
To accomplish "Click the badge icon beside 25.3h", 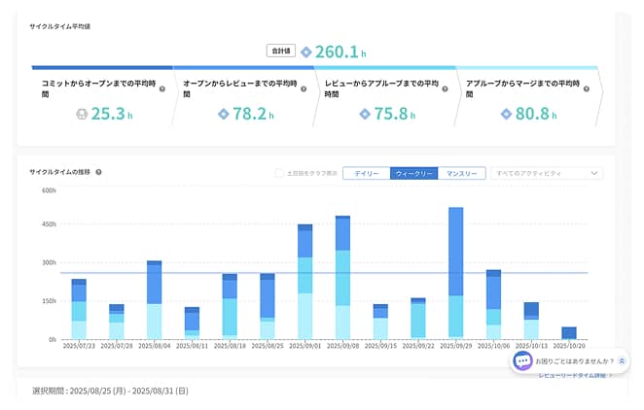I will (x=82, y=114).
